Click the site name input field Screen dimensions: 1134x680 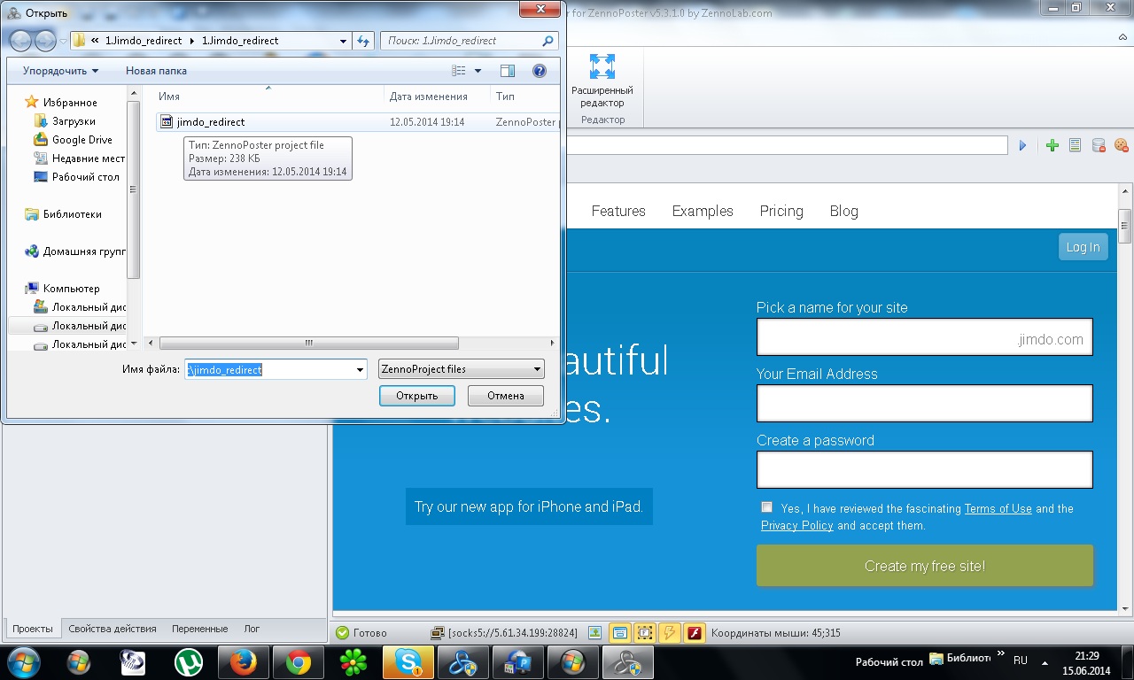(925, 337)
